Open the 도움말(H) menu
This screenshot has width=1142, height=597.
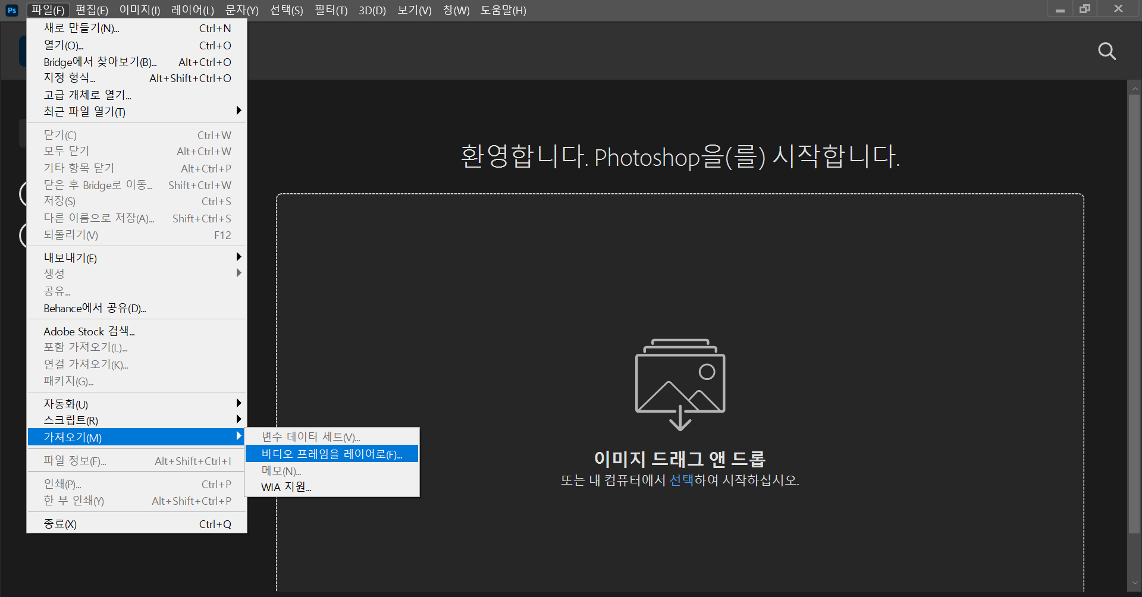[503, 10]
